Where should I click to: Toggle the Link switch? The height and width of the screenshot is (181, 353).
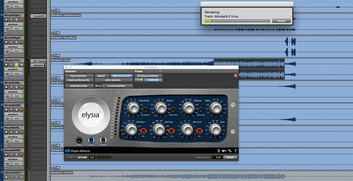tap(91, 140)
